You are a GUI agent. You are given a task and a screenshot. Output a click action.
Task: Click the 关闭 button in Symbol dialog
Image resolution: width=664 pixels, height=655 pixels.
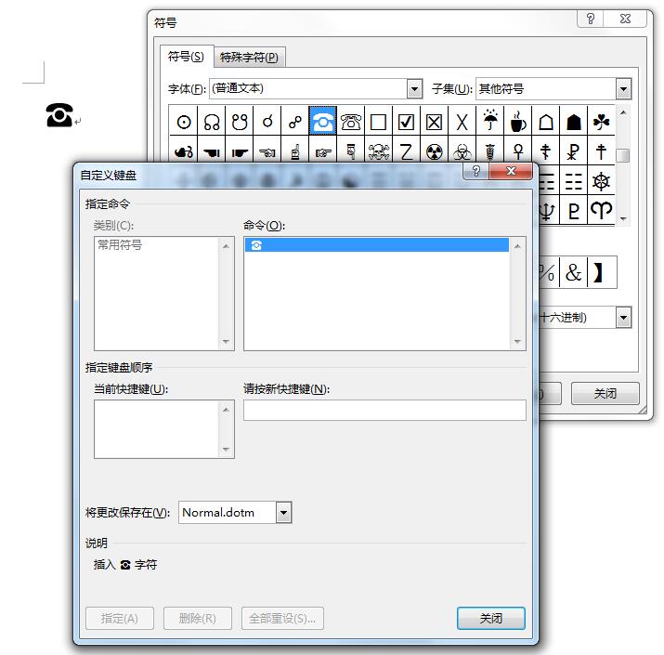click(x=605, y=394)
